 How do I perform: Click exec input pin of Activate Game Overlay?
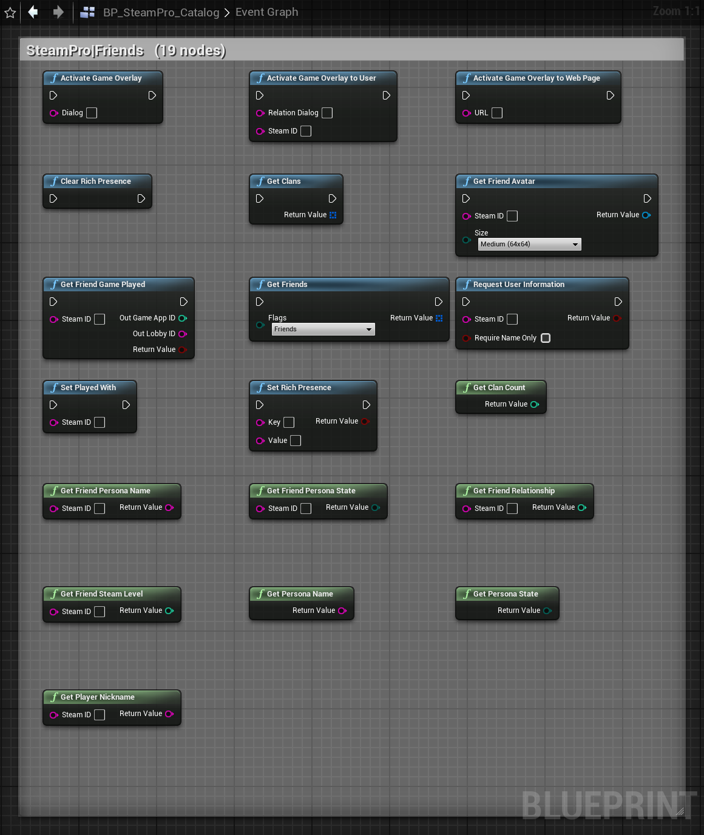[53, 95]
